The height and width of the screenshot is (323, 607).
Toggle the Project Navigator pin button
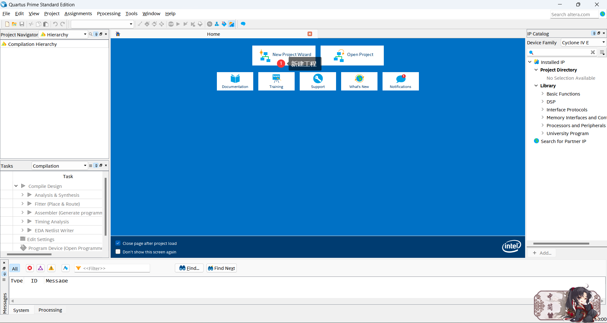(x=96, y=34)
